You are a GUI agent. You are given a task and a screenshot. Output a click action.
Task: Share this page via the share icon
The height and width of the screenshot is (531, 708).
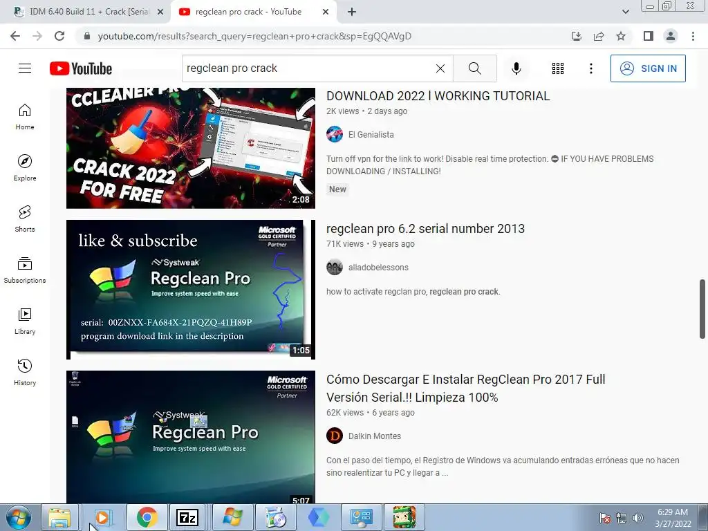pos(599,36)
